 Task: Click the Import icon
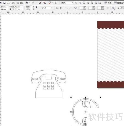click(x=41, y=3)
